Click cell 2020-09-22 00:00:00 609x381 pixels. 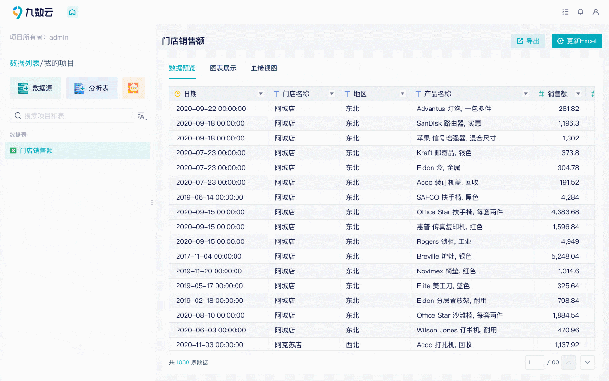point(218,109)
